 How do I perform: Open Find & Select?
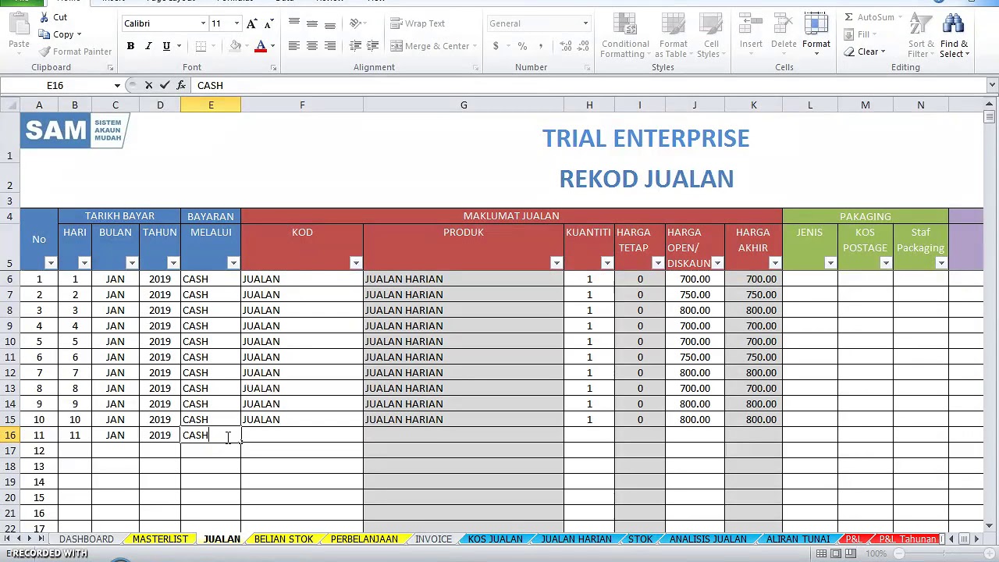click(x=954, y=35)
